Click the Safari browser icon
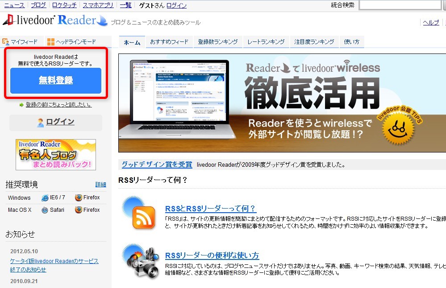Image resolution: width=446 pixels, height=288 pixels. point(45,210)
